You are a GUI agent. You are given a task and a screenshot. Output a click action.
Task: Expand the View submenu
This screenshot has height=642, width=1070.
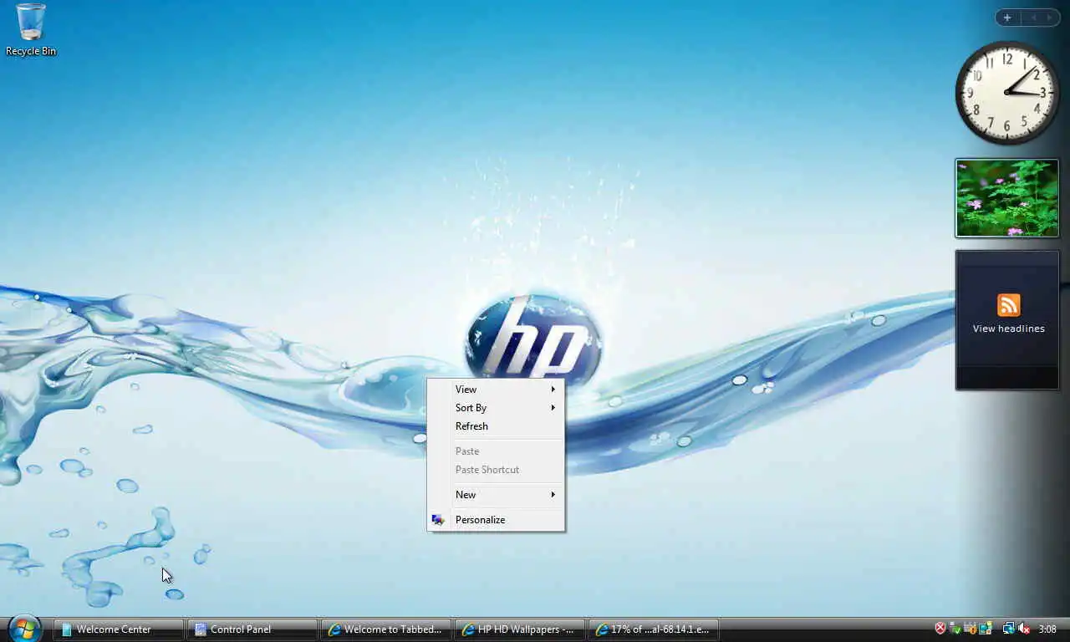(496, 390)
